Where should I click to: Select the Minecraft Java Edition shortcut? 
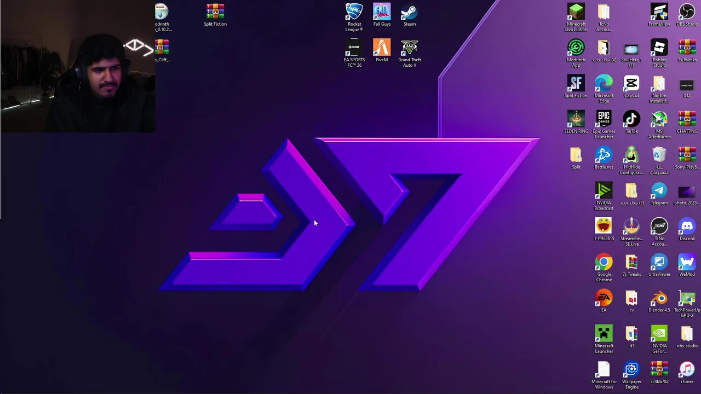pos(576,17)
